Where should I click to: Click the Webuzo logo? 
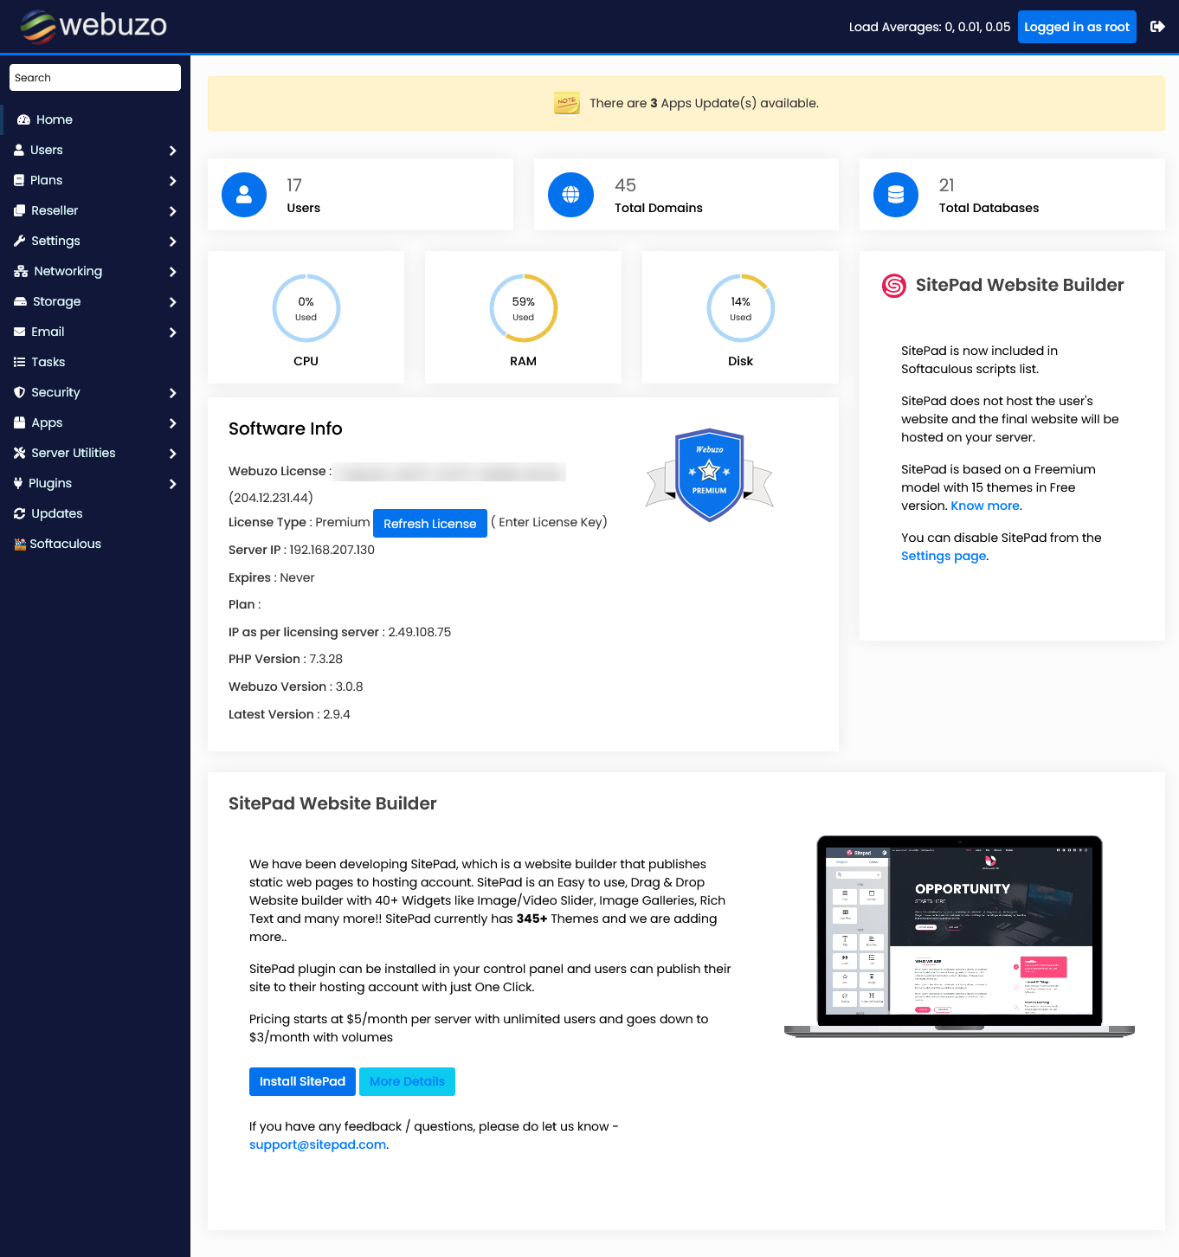(94, 26)
